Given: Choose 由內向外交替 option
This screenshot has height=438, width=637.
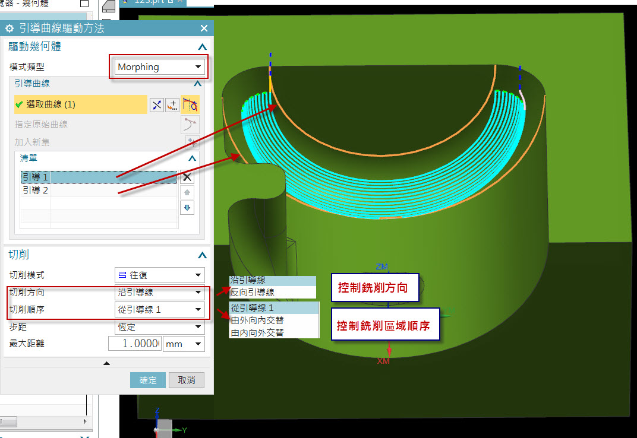Looking at the screenshot, I should pos(274,332).
